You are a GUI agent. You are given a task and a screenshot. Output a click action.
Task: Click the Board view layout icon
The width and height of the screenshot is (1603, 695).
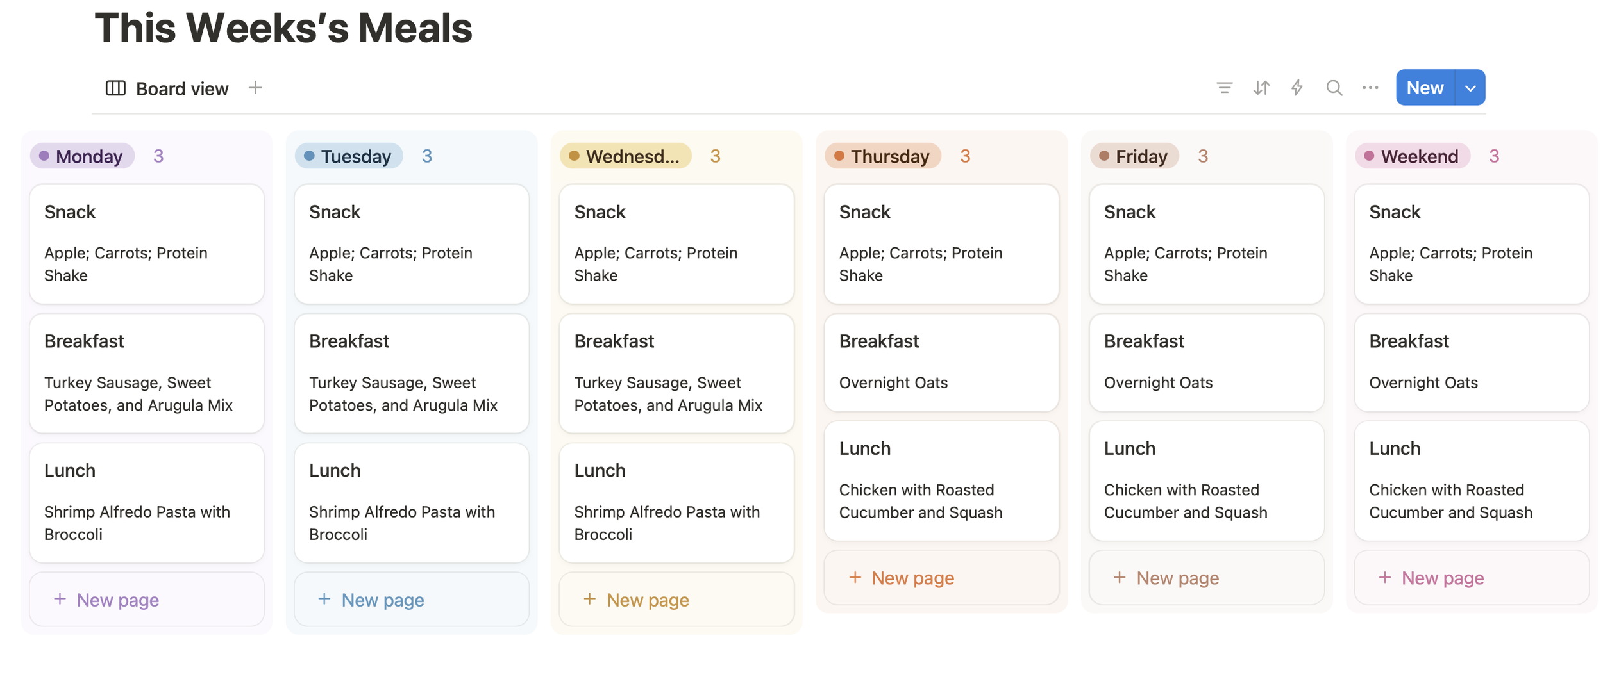coord(115,88)
